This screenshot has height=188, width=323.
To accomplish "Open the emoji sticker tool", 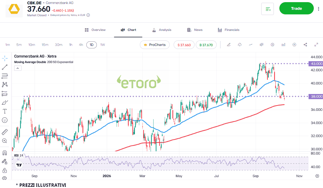I will point(5,120).
